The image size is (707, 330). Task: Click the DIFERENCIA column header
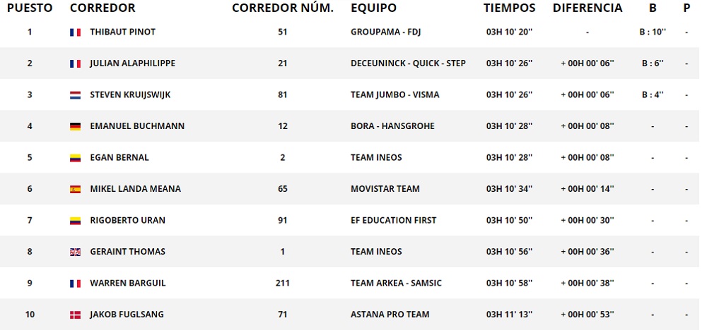pyautogui.click(x=588, y=8)
